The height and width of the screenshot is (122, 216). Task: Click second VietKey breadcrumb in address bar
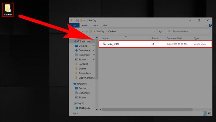coord(112,31)
